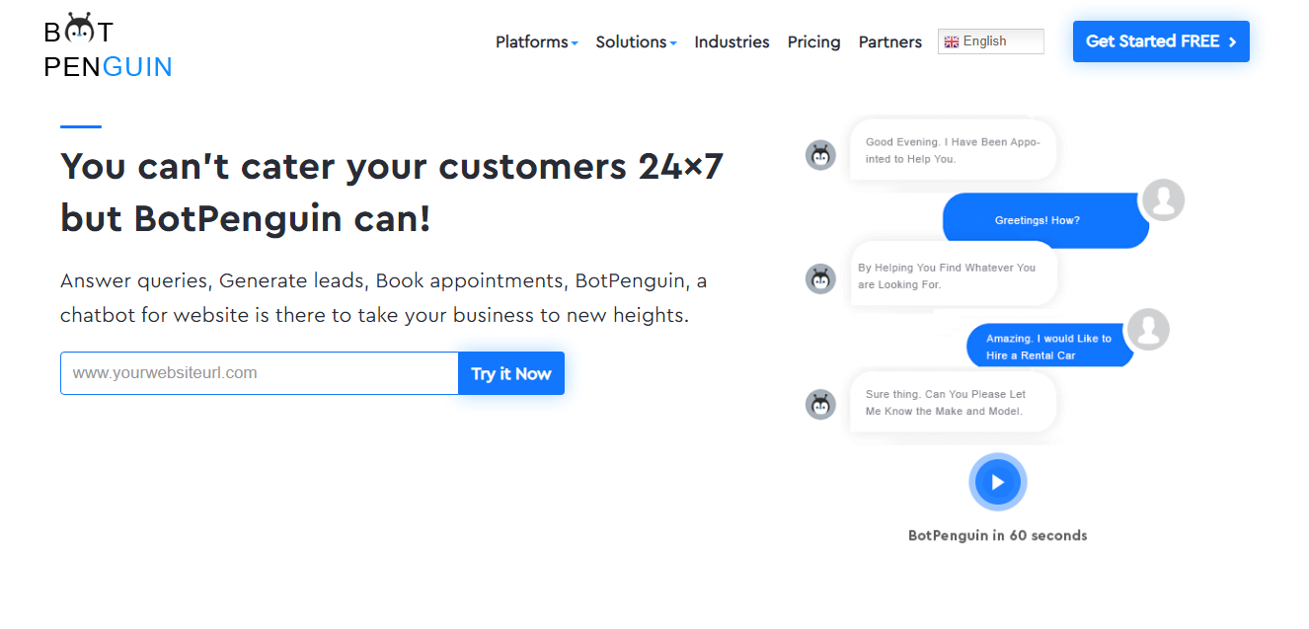
Task: Click the Get Started FREE button
Action: tap(1161, 41)
